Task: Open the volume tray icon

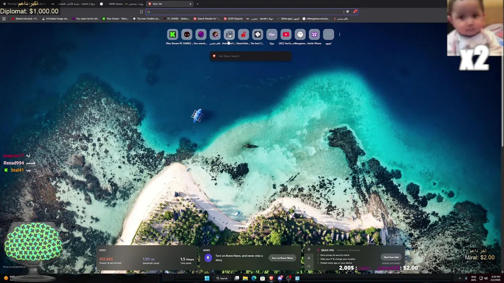Action: [x=485, y=278]
